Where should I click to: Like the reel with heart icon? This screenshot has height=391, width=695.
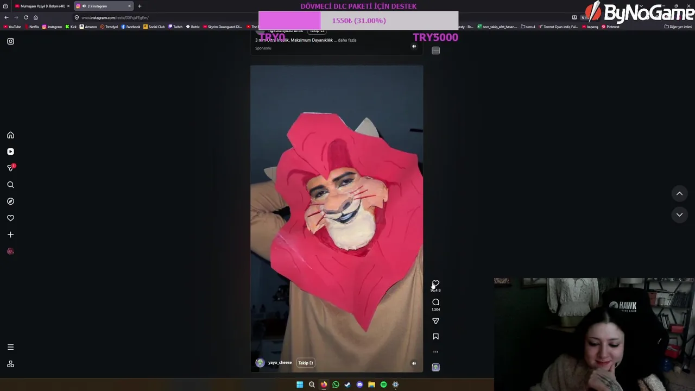pos(435,284)
